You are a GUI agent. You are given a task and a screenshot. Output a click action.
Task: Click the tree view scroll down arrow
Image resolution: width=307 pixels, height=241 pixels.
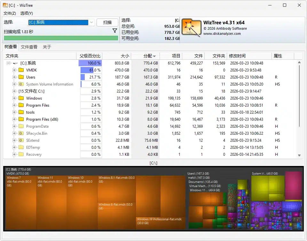coord(299,155)
